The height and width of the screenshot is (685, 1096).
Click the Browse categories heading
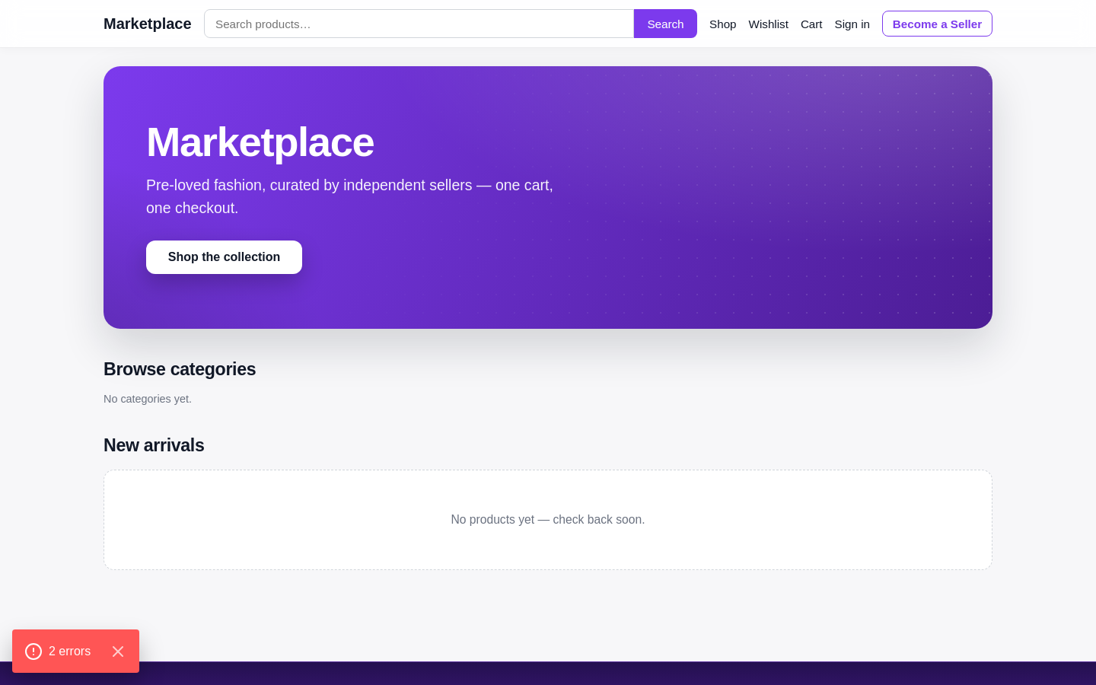click(x=180, y=369)
